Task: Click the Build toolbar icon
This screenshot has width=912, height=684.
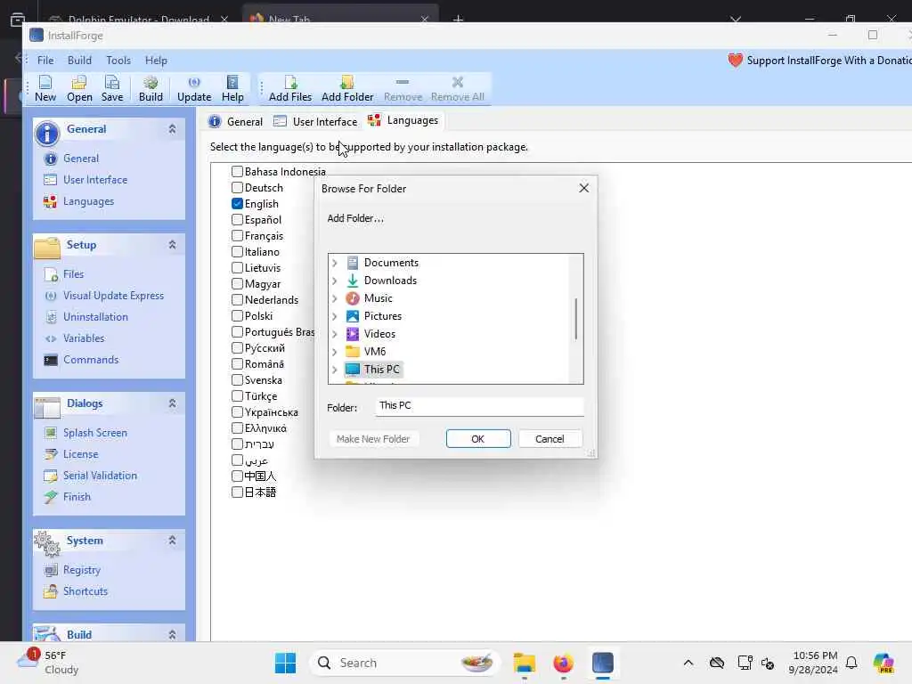Action: click(151, 88)
